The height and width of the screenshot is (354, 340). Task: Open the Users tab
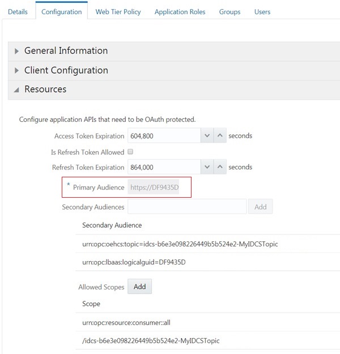click(262, 12)
